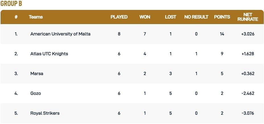Image resolution: width=264 pixels, height=124 pixels.
Task: Select the WON column header
Action: click(x=145, y=17)
